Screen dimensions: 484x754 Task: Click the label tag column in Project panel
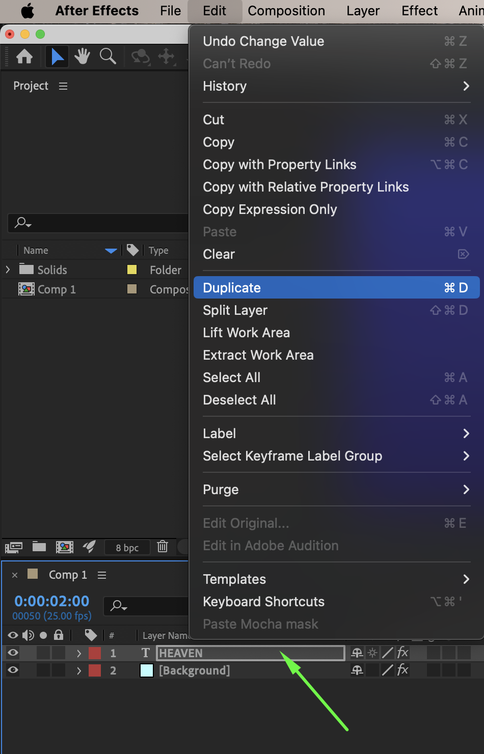[x=132, y=250]
